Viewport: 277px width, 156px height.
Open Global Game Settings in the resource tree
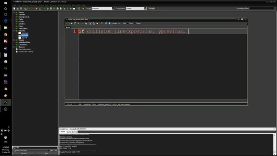(26, 52)
